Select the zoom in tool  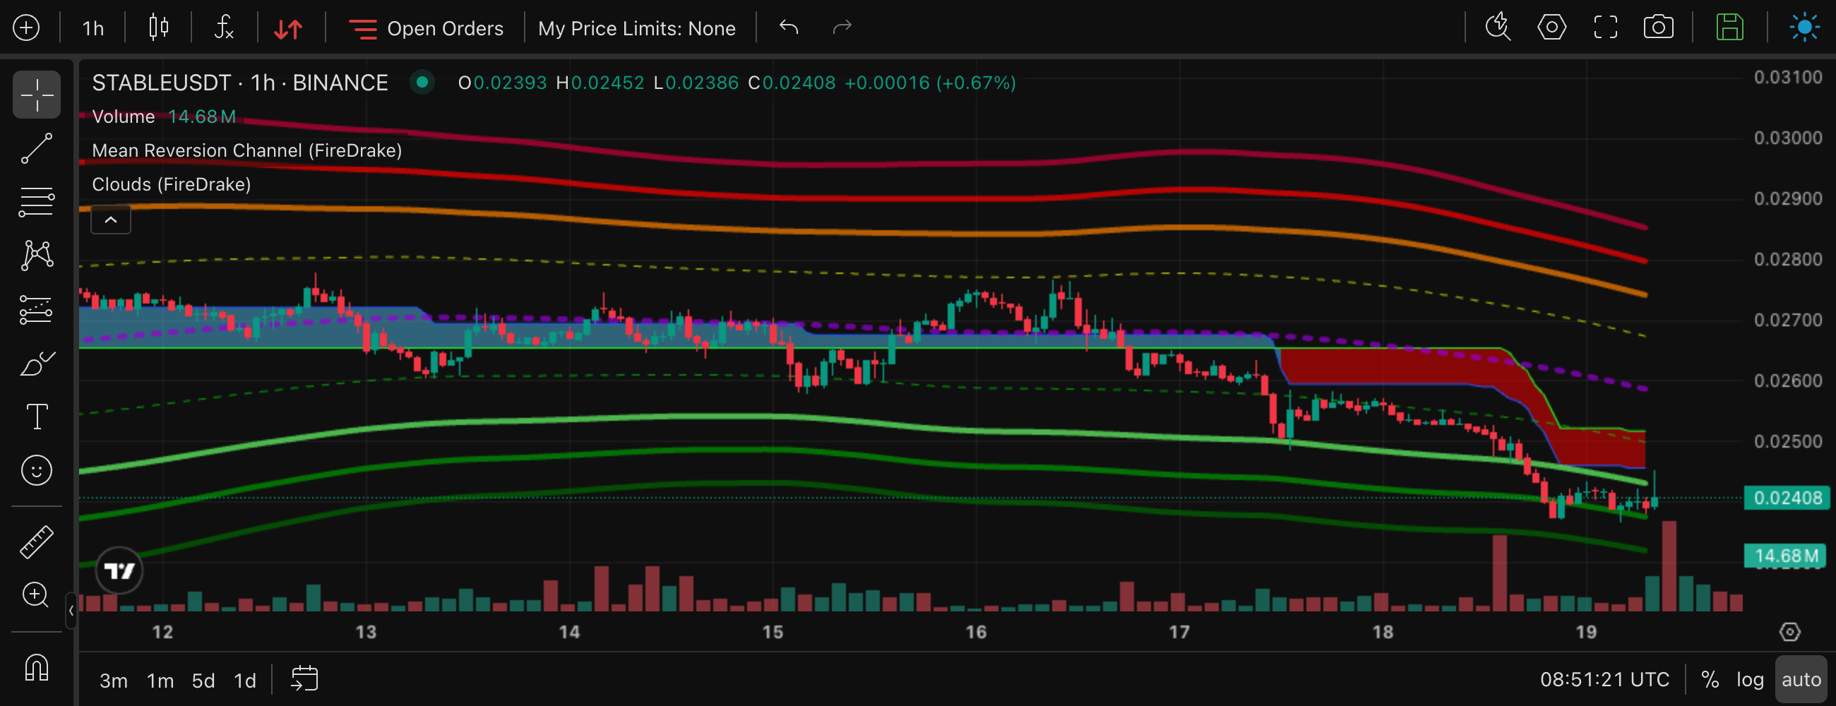click(x=36, y=595)
